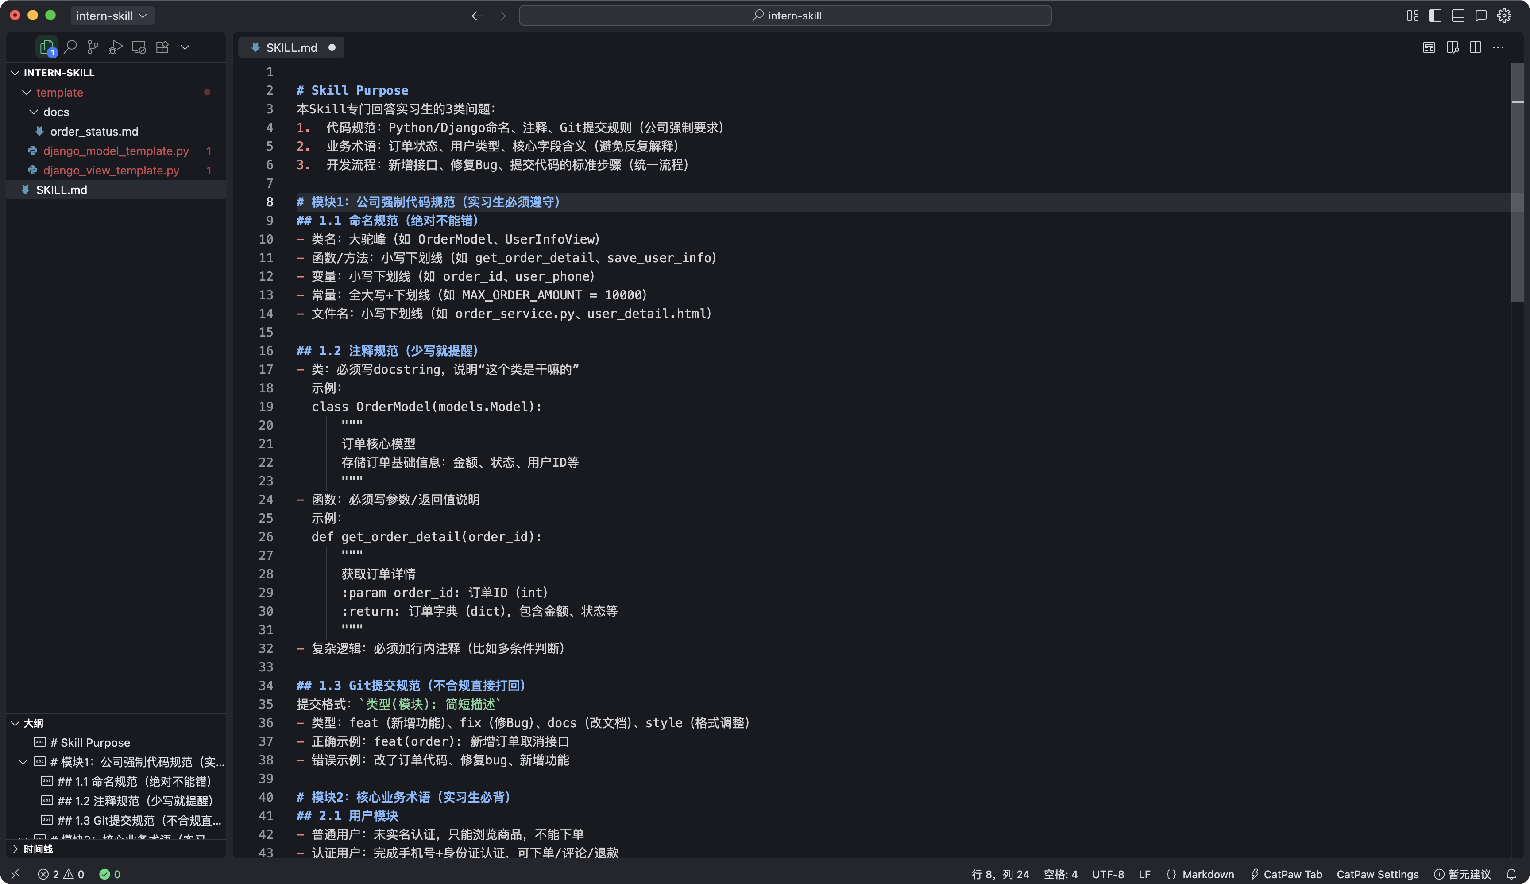This screenshot has height=884, width=1530.
Task: Open the chat panel icon
Action: 1481,16
